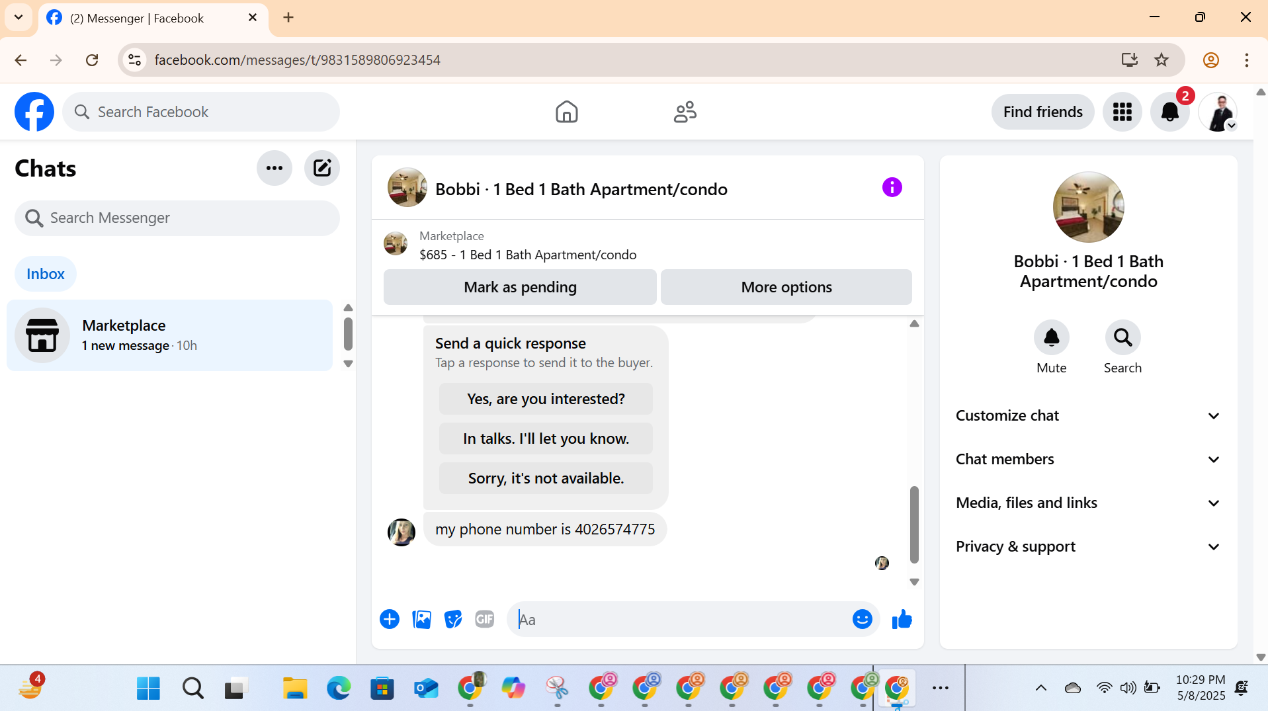Open the $685 Marketplace listing link
The image size is (1268, 711).
click(528, 255)
